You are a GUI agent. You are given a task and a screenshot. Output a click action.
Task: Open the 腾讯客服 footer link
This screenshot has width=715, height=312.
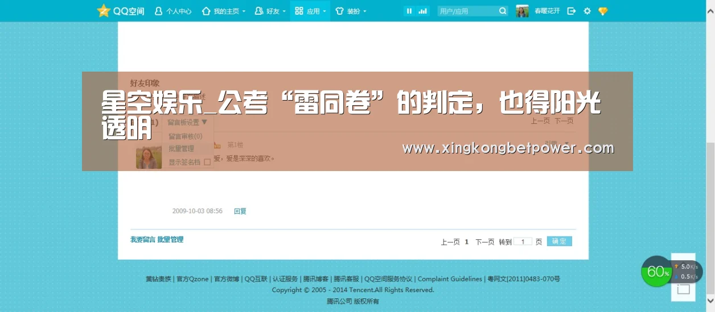pyautogui.click(x=347, y=279)
